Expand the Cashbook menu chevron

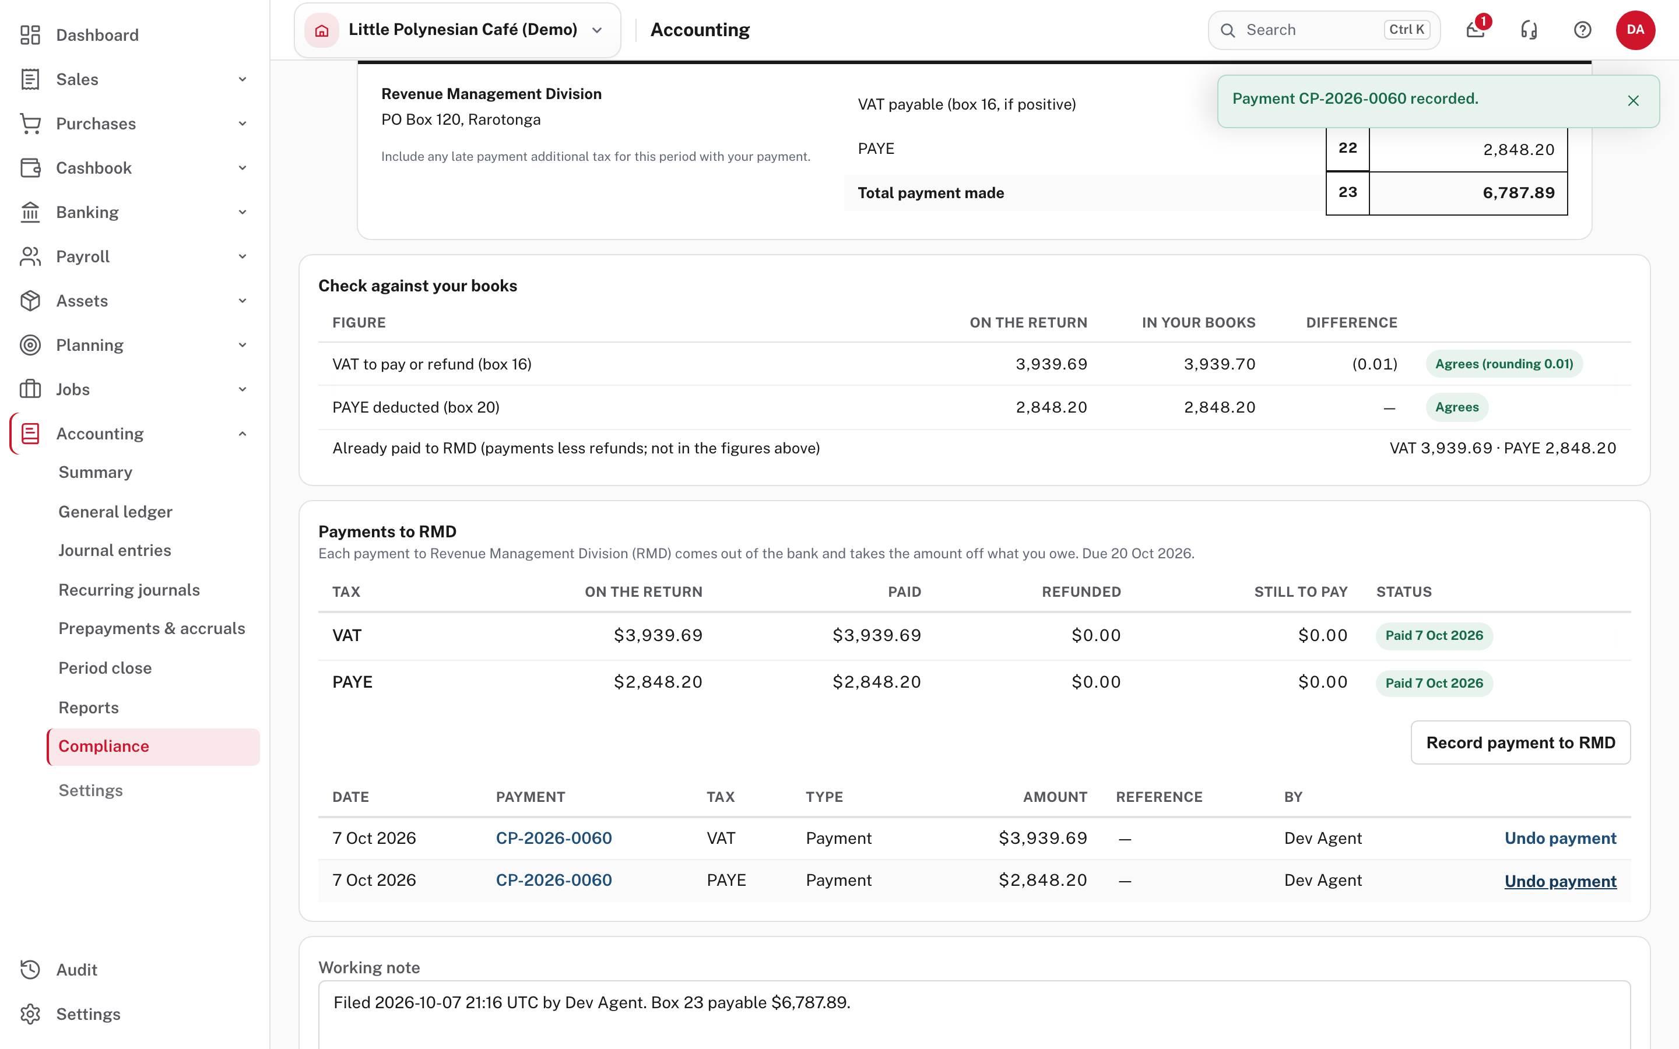242,168
